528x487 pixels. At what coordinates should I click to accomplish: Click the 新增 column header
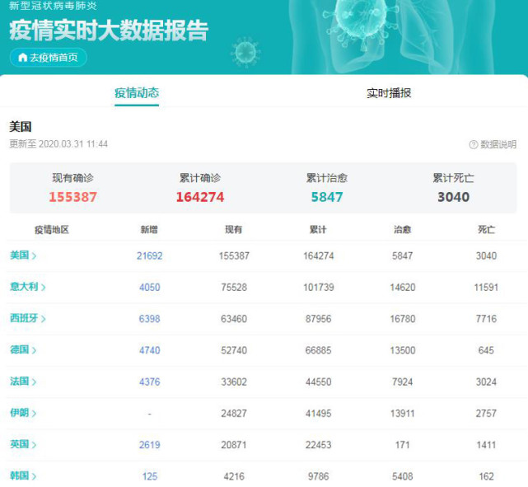(149, 230)
